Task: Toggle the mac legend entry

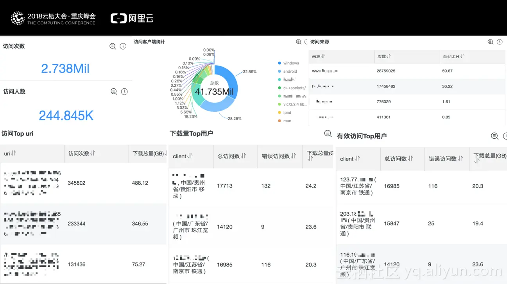Action: 285,121
